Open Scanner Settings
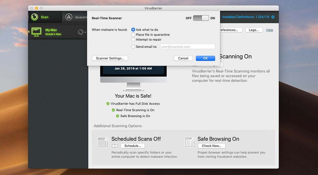The image size is (318, 175). [x=110, y=58]
